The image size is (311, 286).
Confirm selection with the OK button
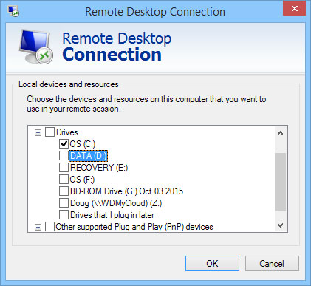pos(212,264)
